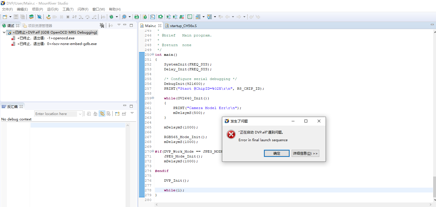Toggle folding of the main() function
Image resolution: width=436 pixels, height=207 pixels.
pyautogui.click(x=153, y=54)
